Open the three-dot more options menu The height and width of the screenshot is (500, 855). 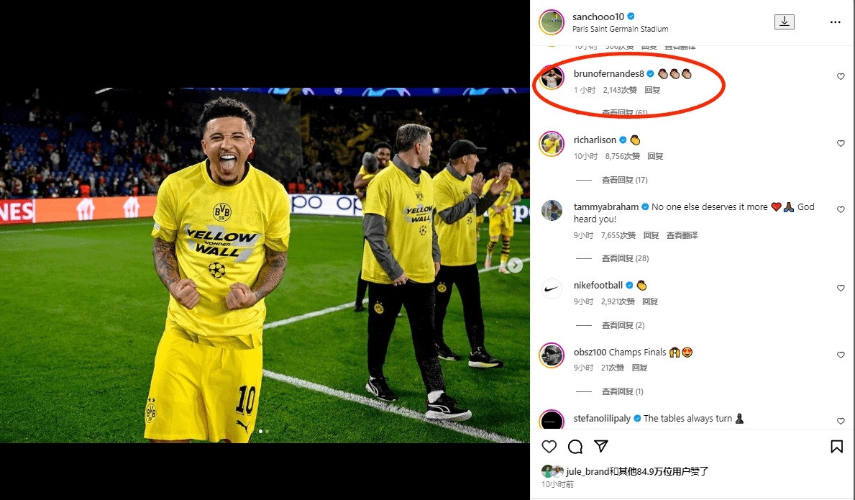click(835, 22)
